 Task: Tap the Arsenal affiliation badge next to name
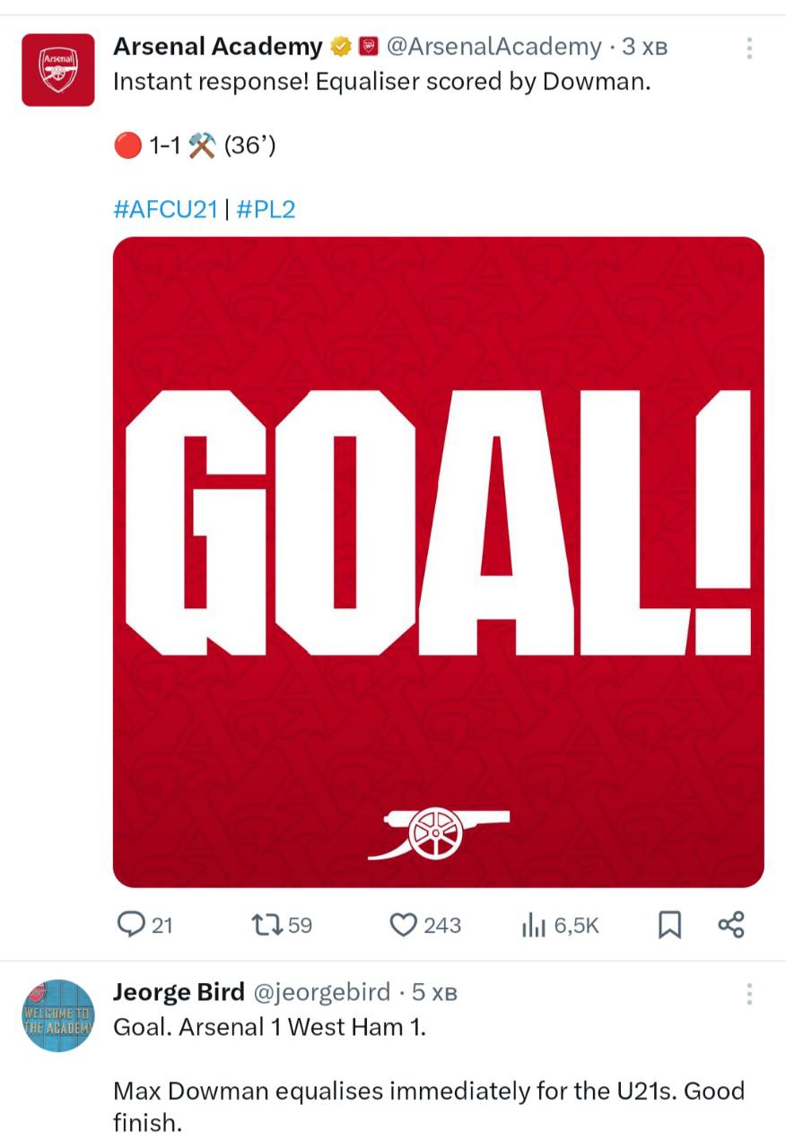[368, 47]
